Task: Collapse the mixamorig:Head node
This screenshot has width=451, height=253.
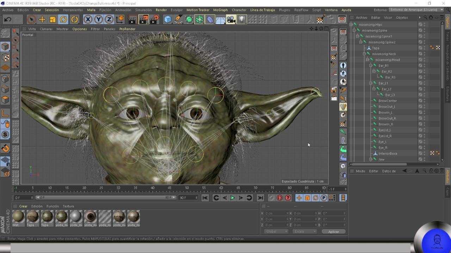Action: point(367,60)
